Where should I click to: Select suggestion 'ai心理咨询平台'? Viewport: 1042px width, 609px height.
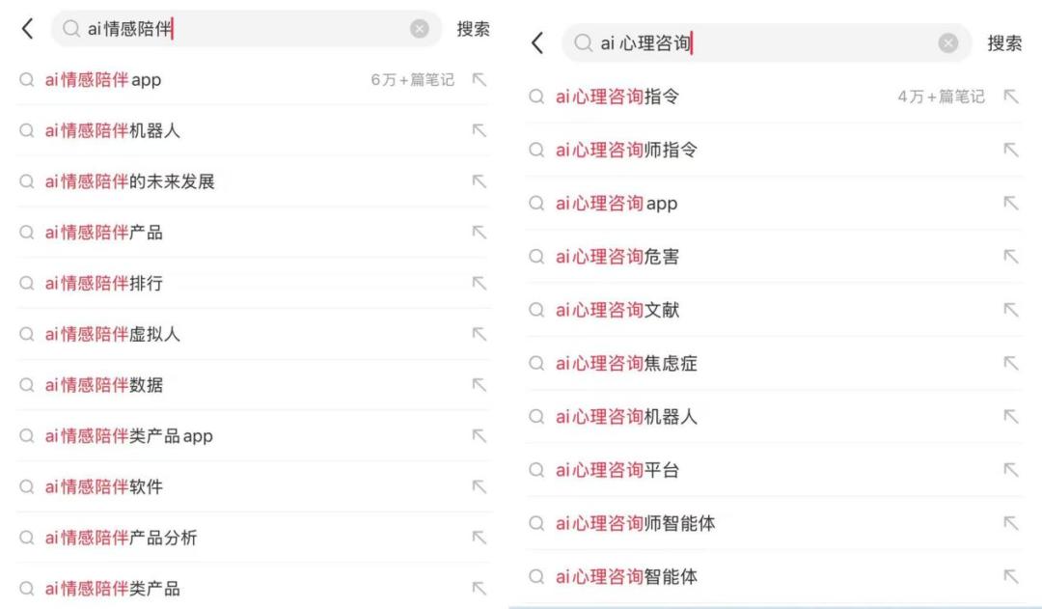point(617,470)
